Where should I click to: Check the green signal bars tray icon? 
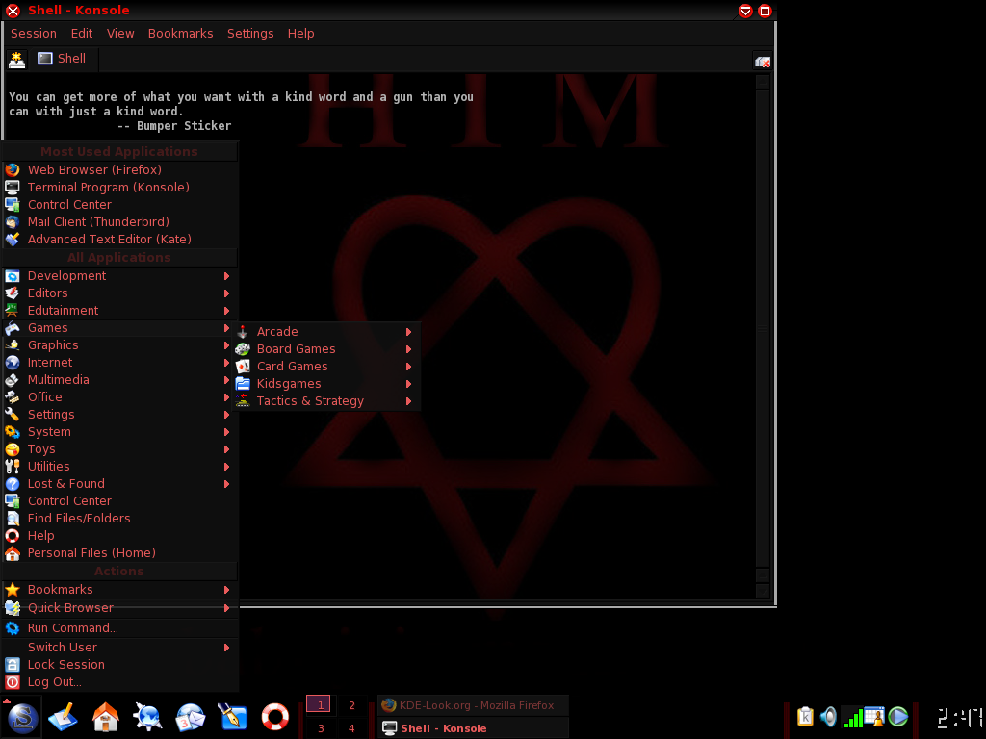[x=853, y=717]
